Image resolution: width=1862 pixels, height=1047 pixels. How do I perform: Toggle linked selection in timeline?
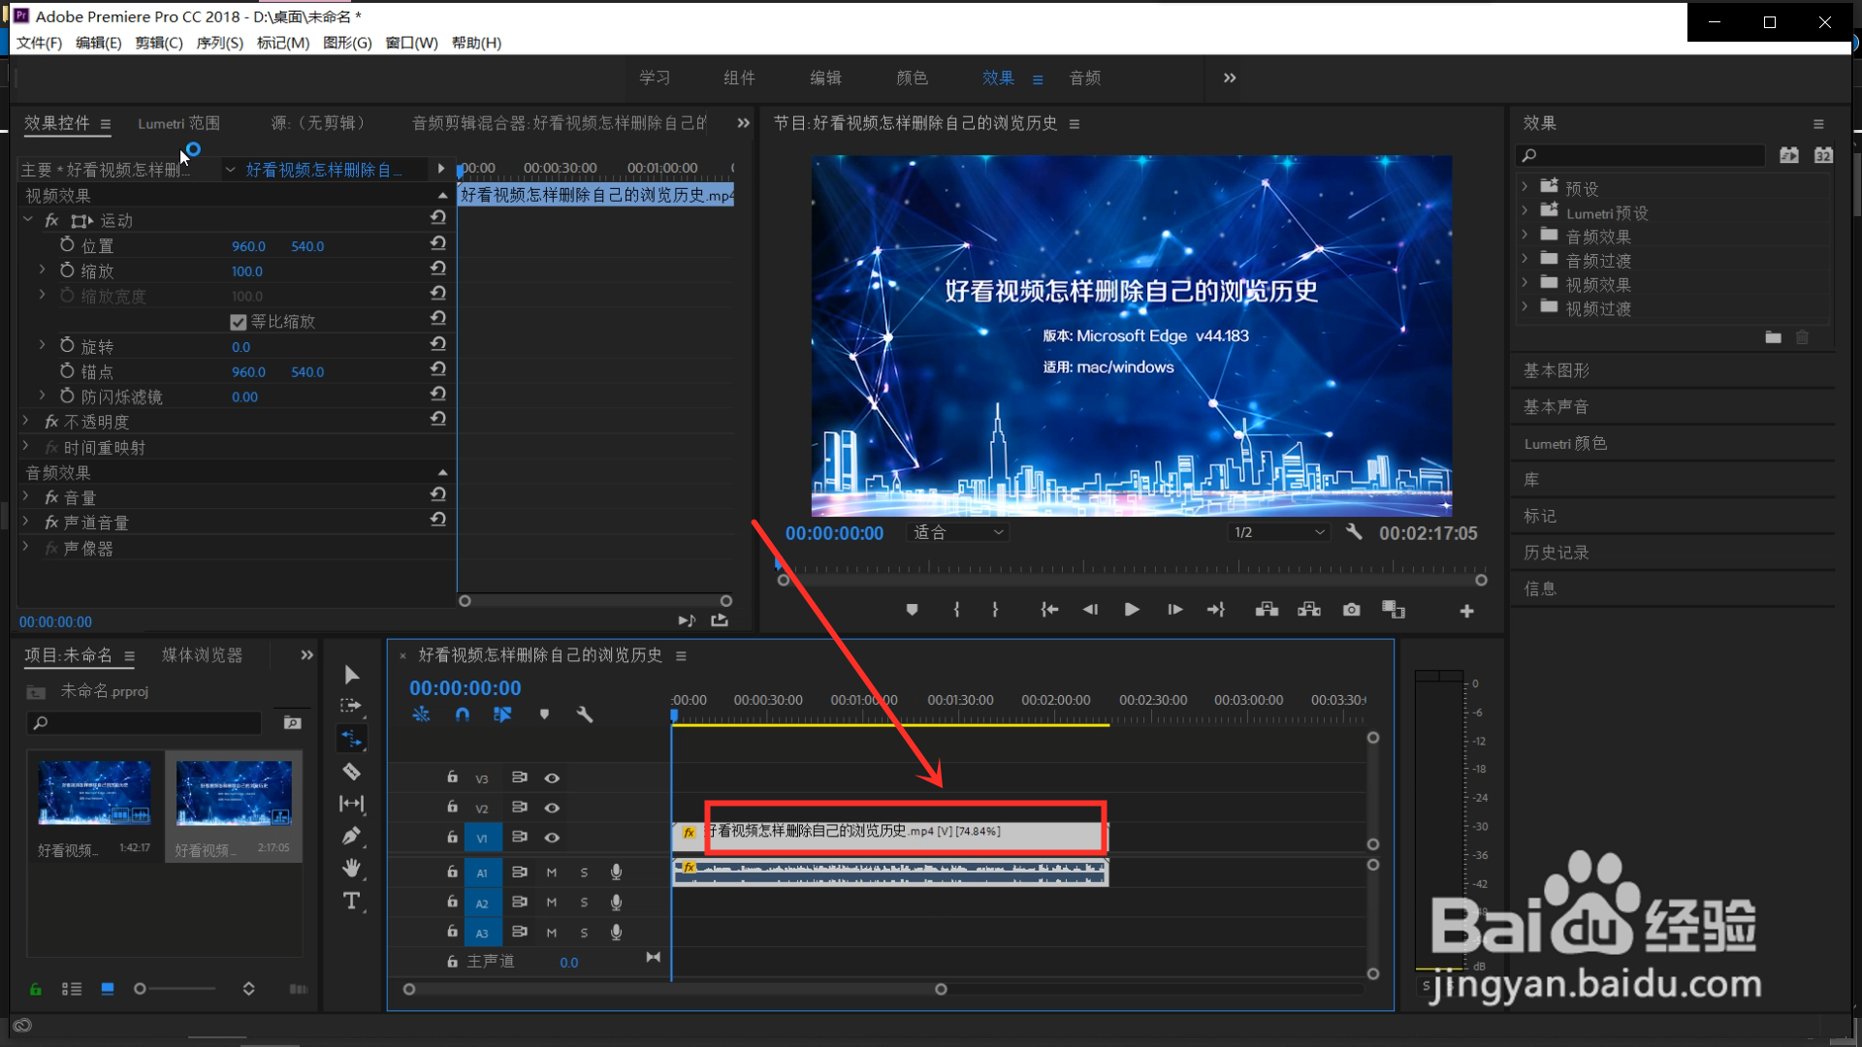tap(502, 714)
